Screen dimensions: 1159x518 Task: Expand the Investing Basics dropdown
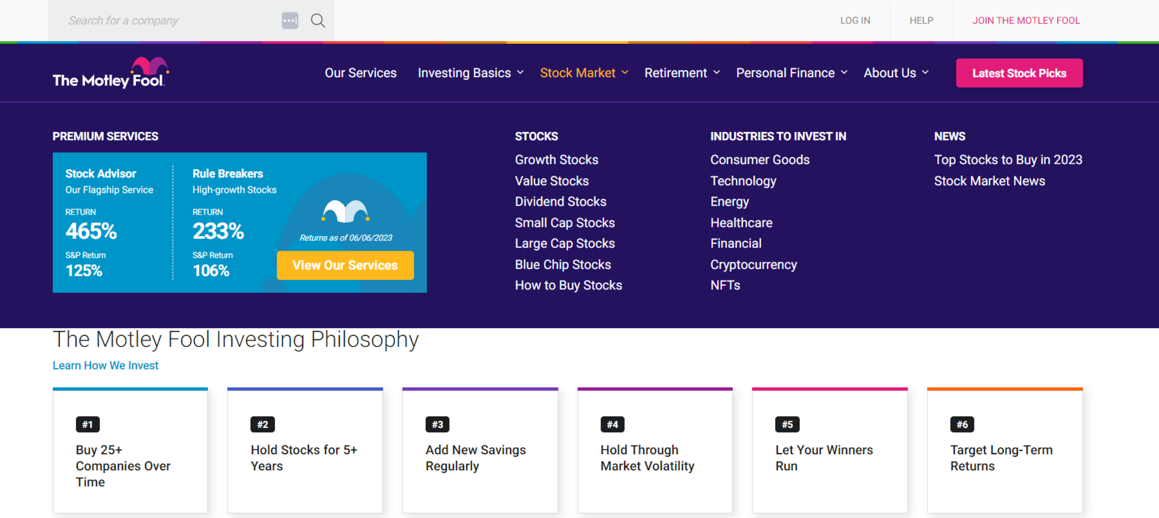tap(470, 73)
